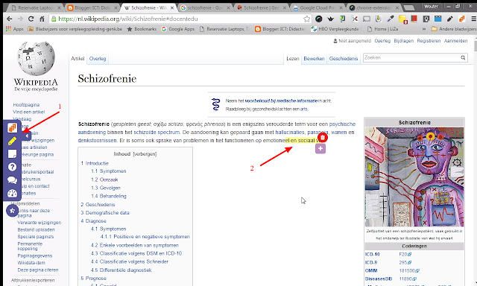
Task: Add a sticky note from the purple sidebar
Action: click(12, 154)
